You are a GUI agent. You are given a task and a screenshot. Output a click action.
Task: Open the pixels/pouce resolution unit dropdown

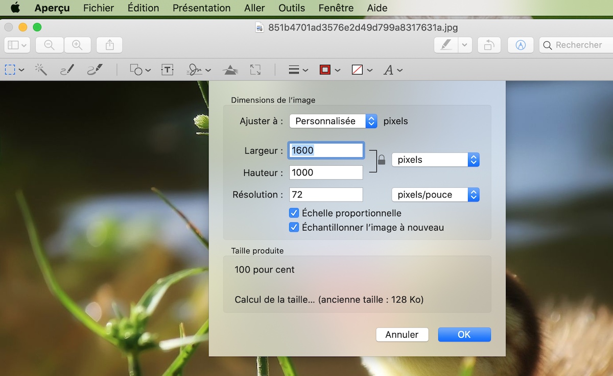(x=435, y=195)
